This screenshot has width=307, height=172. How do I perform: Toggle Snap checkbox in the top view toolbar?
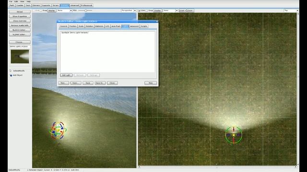[x=147, y=11]
